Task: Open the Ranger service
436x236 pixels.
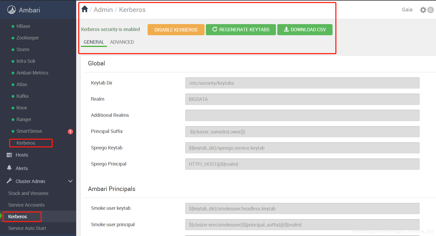Action: point(24,119)
